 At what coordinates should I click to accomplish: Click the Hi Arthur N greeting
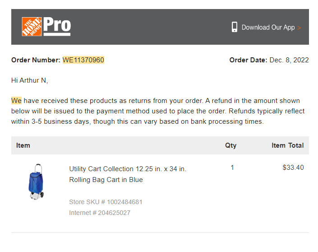(30, 80)
